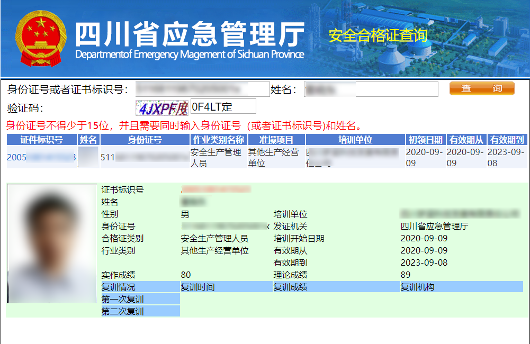The height and width of the screenshot is (344, 530).
Task: Click the 实作成绩 value 80
Action: (186, 275)
